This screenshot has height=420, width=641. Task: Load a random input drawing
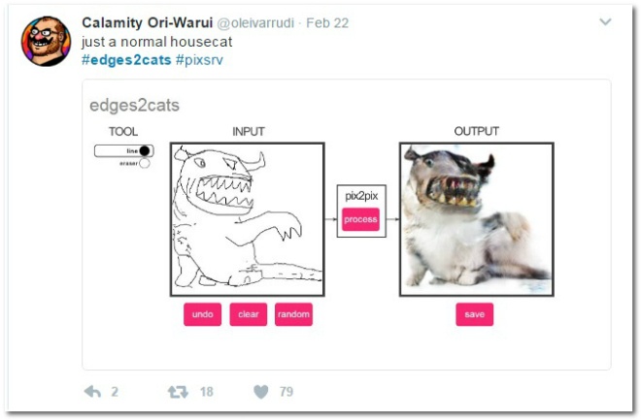(x=293, y=314)
